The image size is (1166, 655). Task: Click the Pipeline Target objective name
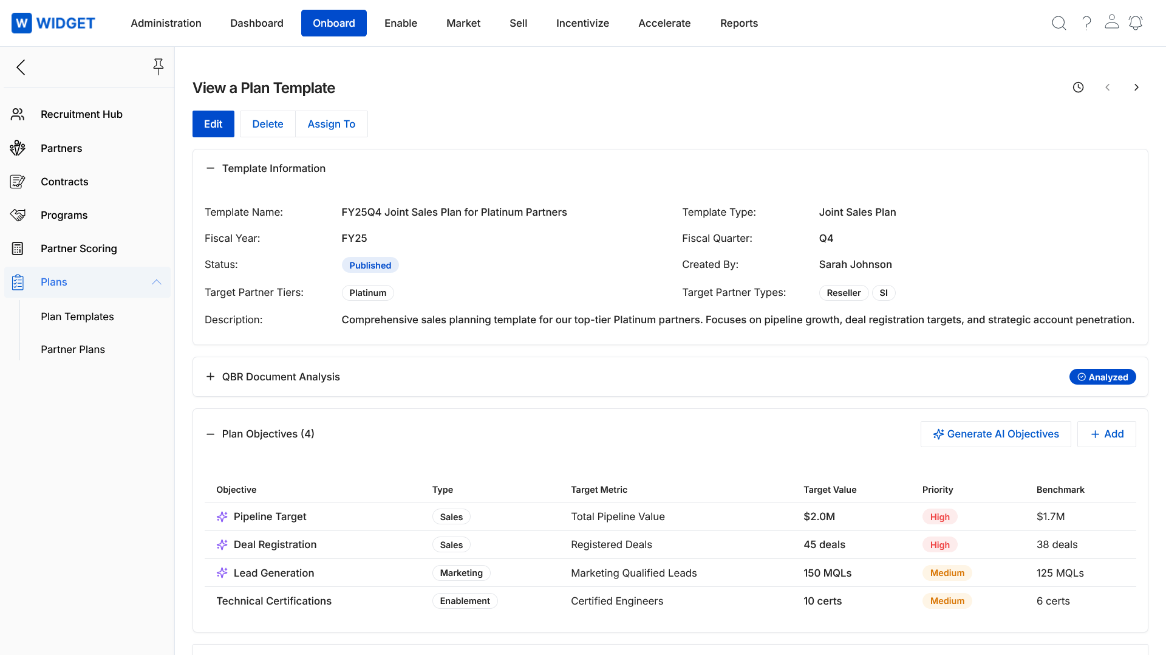coord(270,516)
